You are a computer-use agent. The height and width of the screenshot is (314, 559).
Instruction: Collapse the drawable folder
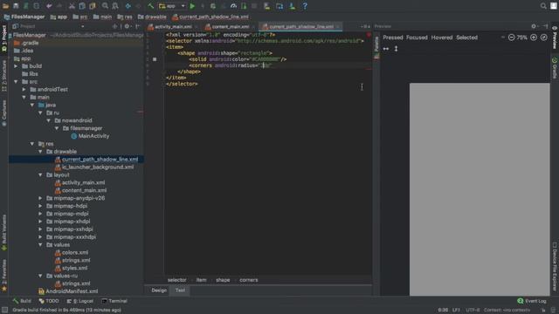40,152
